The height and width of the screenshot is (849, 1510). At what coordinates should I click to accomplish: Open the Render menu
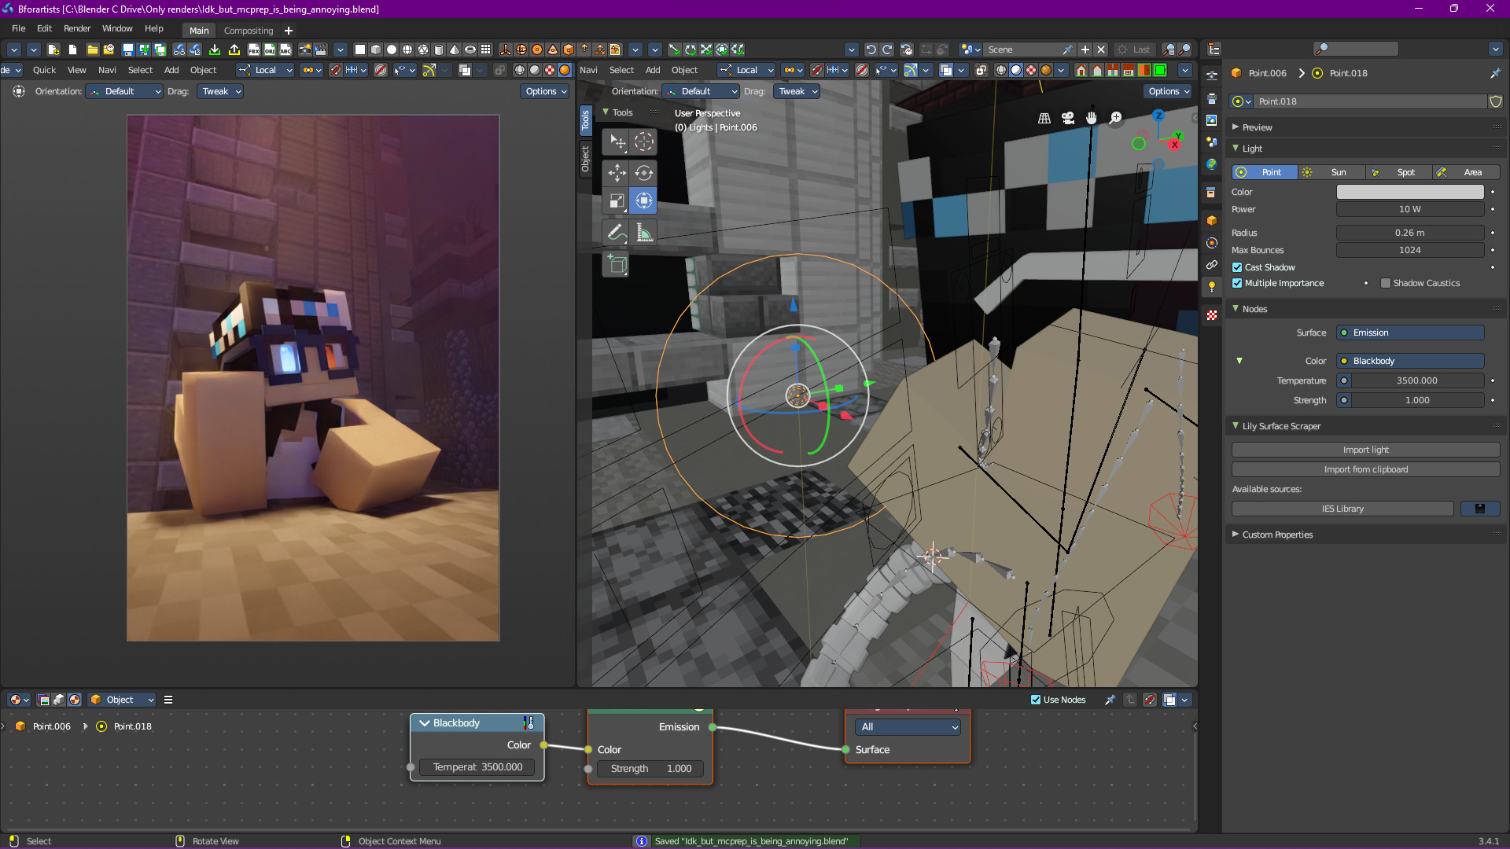77,28
